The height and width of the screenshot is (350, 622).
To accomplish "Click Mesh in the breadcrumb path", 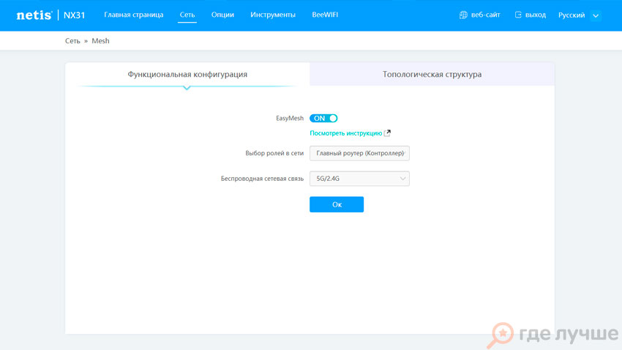I will (100, 41).
